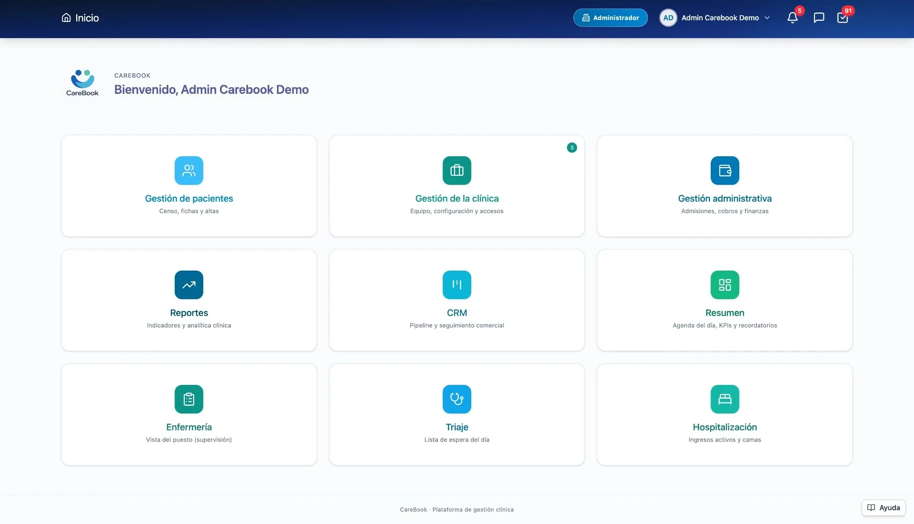Image resolution: width=914 pixels, height=524 pixels.
Task: Open the Gestión de pacientes title link
Action: [x=189, y=198]
